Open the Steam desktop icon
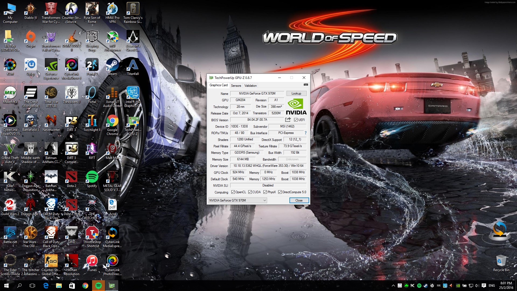Viewport: 517px width, 291px height. click(113, 67)
